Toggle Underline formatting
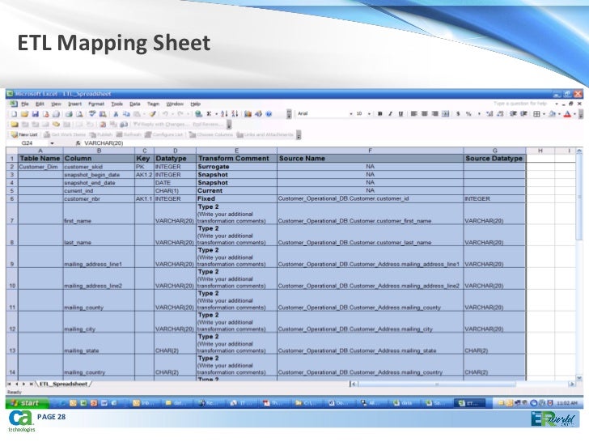This screenshot has width=589, height=442. pos(400,113)
